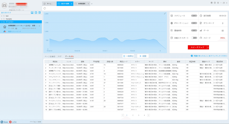Click the pencil edit icon on the chart

coord(165,13)
